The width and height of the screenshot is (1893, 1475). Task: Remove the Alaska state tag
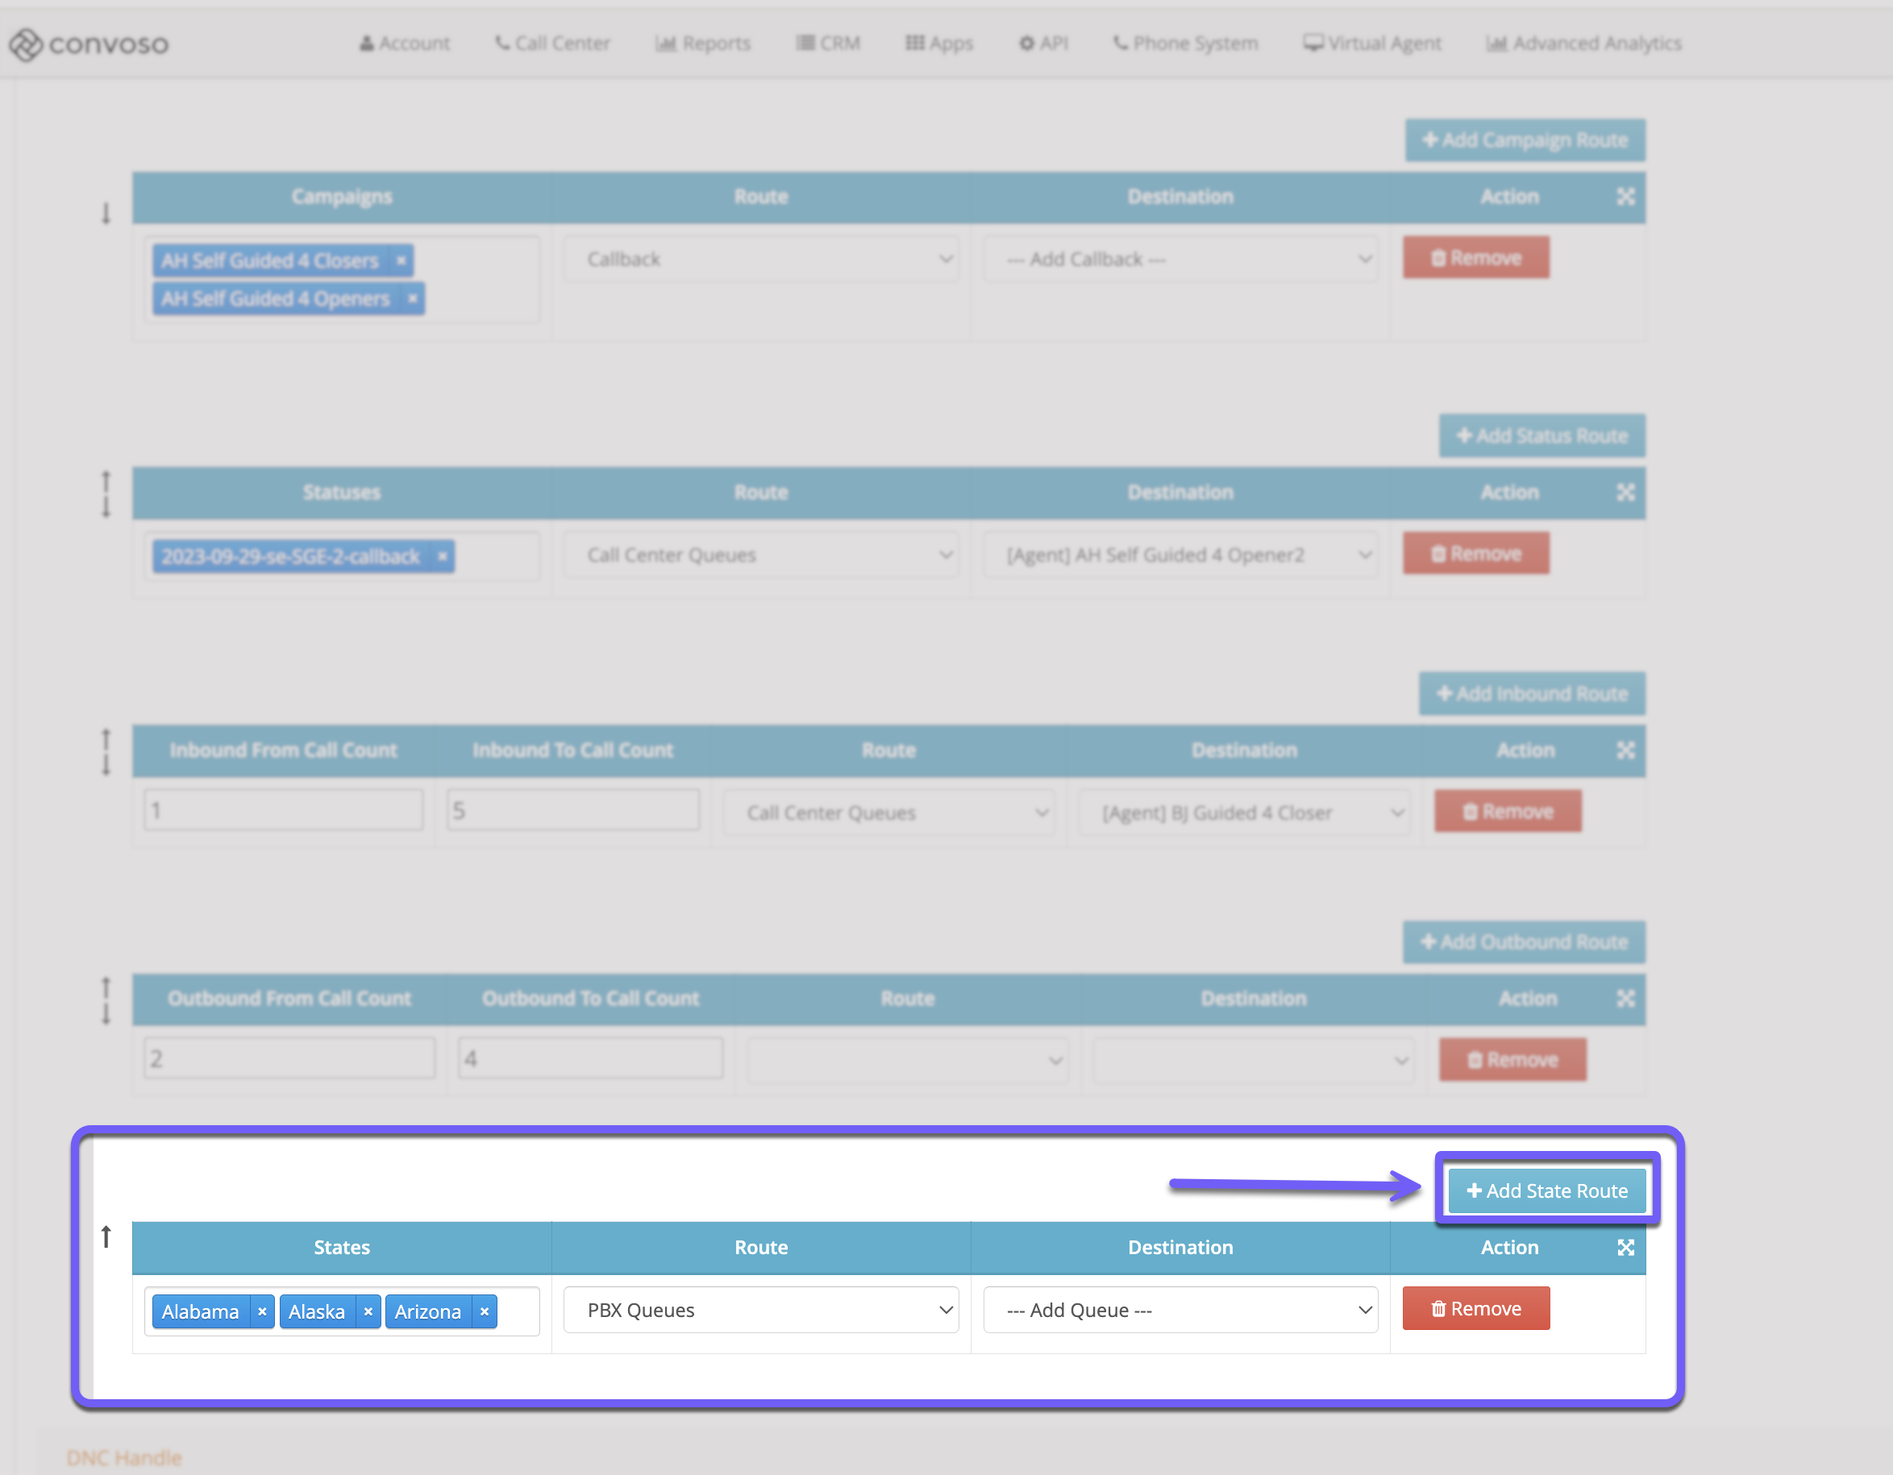[368, 1311]
